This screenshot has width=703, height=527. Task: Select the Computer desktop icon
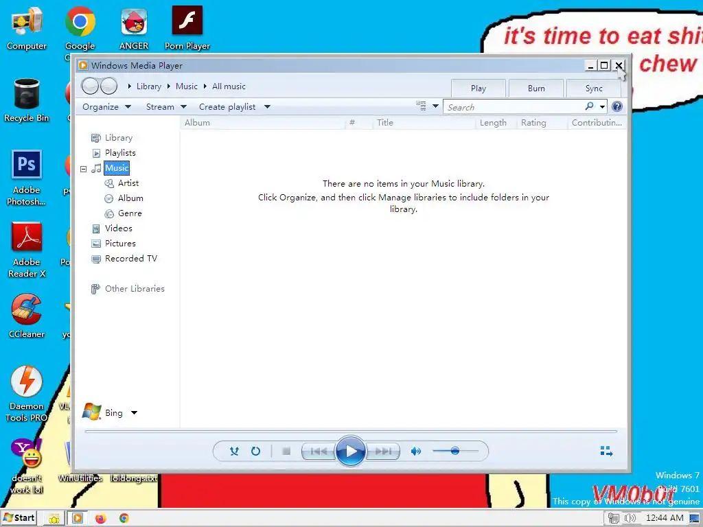27,28
